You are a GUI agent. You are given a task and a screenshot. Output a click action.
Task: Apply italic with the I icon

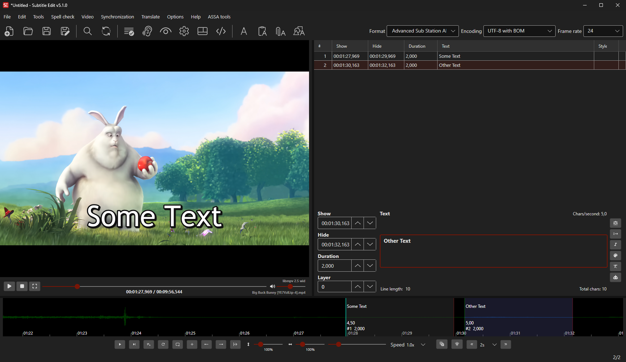[616, 245]
